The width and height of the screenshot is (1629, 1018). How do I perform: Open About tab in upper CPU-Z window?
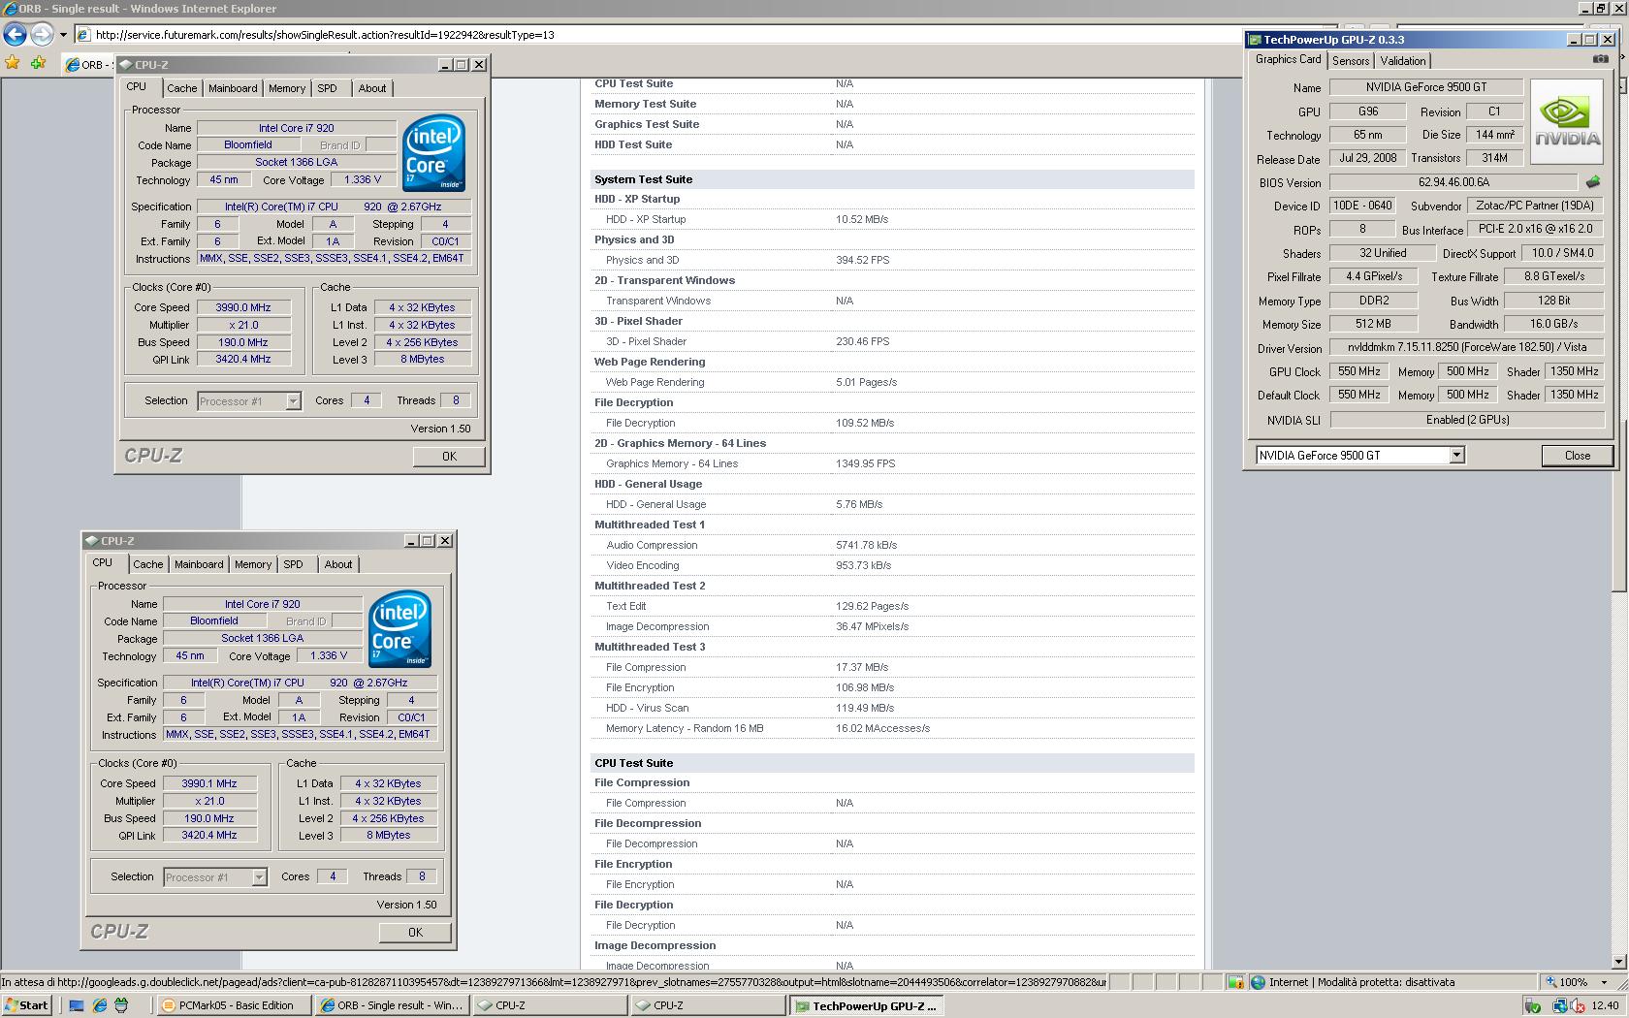click(x=372, y=88)
